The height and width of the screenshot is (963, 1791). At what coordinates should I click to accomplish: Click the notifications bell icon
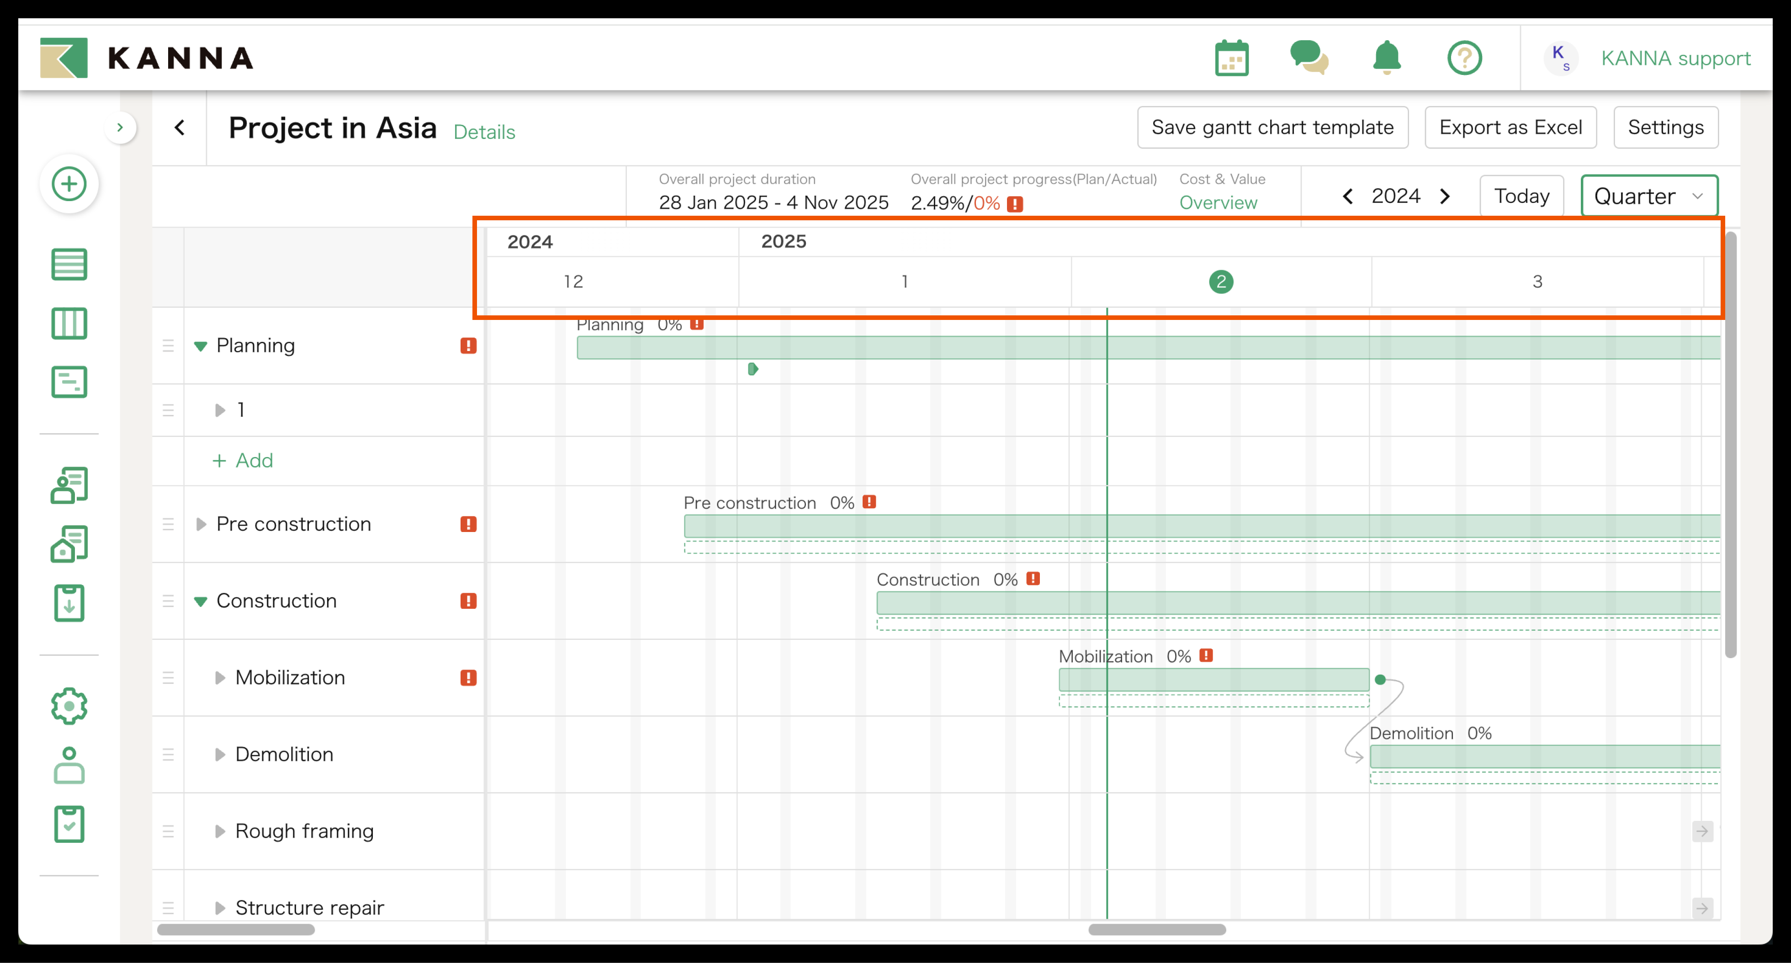[1386, 58]
